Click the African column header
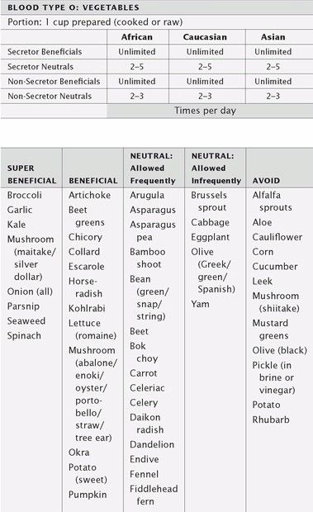313x512 pixels. (x=137, y=37)
